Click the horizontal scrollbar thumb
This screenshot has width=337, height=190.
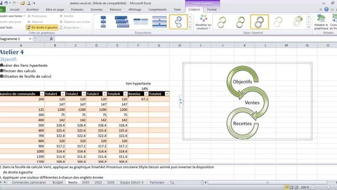tap(267, 183)
